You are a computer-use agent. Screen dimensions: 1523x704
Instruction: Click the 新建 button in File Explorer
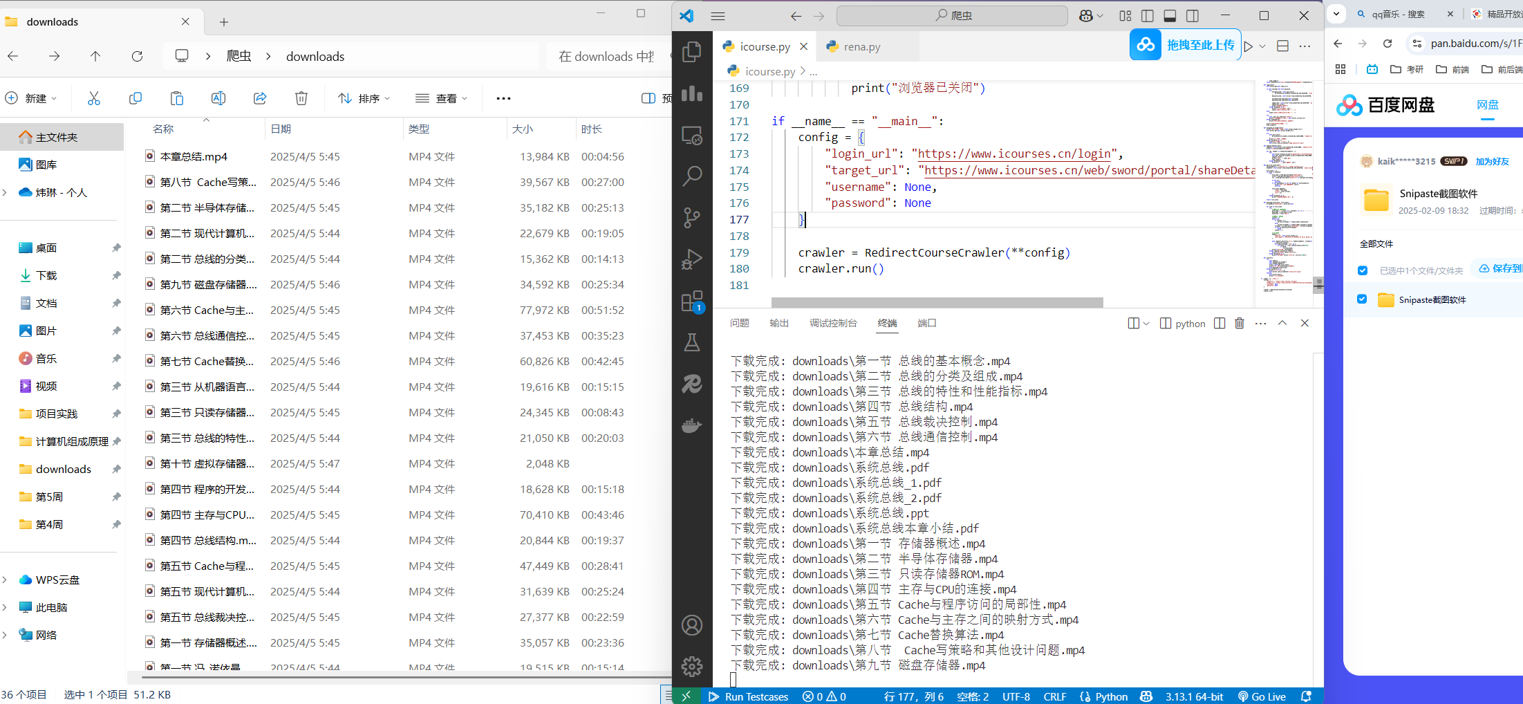coord(31,98)
